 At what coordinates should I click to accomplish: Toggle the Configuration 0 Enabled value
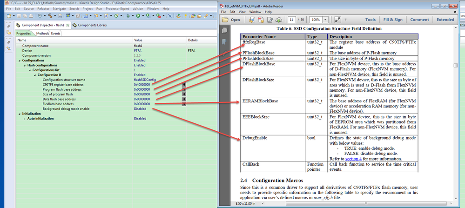point(140,75)
